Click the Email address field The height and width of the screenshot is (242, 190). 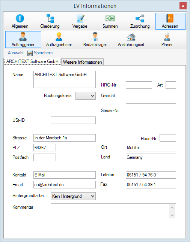[x=65, y=185]
